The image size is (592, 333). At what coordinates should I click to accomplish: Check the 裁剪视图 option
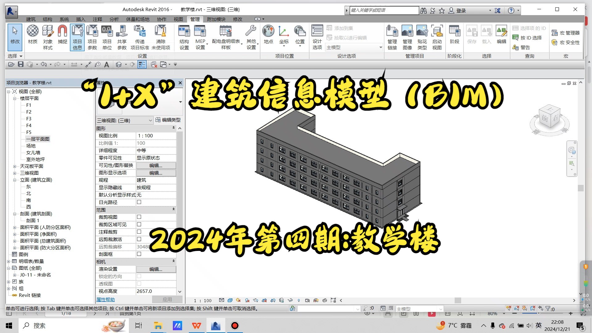(139, 217)
